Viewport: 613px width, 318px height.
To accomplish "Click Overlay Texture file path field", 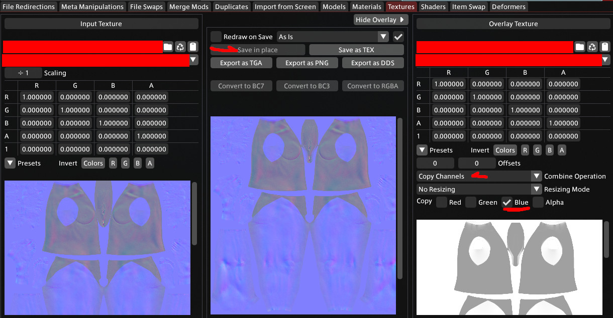I will (x=495, y=47).
